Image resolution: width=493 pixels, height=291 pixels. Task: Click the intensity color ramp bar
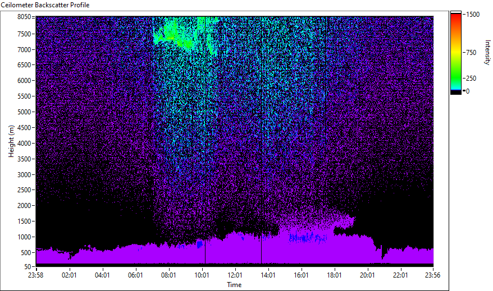click(x=455, y=52)
